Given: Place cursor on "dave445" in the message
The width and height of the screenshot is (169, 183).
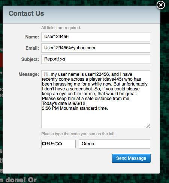Looking at the screenshot, I should 113,79.
